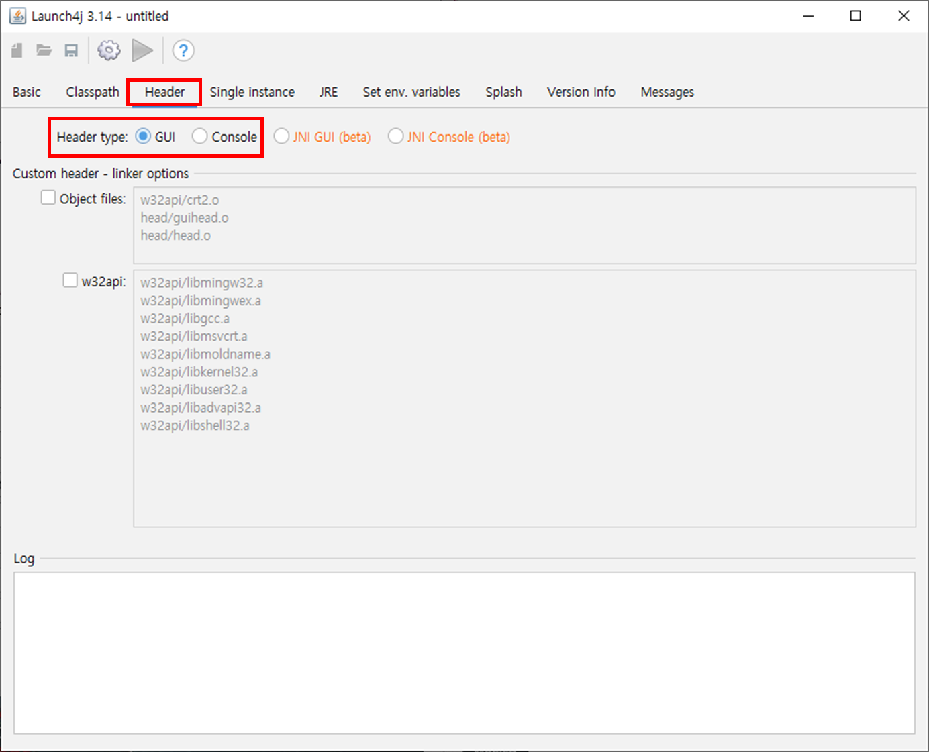Open the Classpath tab
Viewport: 929px width, 752px height.
[93, 92]
